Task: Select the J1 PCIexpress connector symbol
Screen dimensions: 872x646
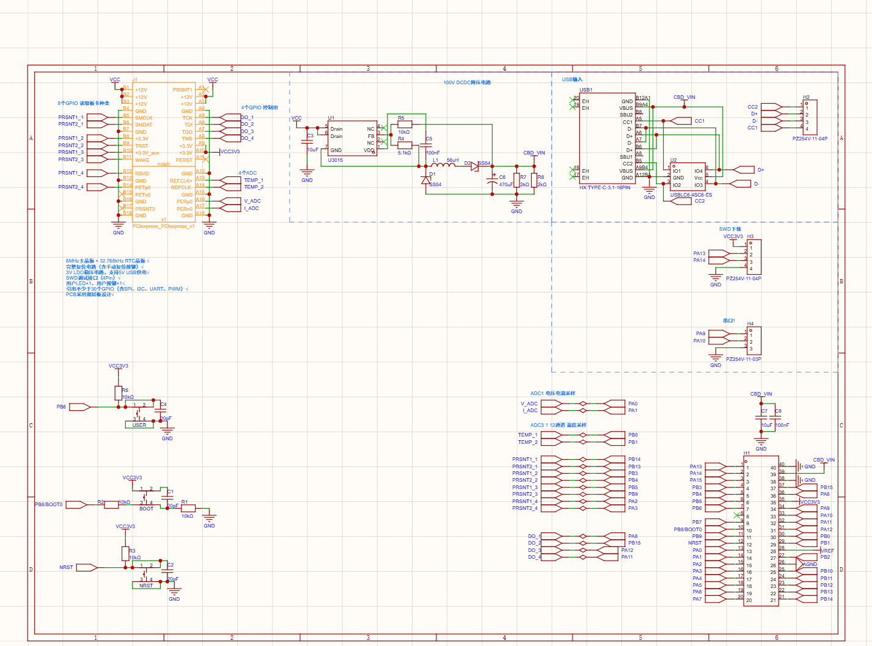Action: [164, 152]
